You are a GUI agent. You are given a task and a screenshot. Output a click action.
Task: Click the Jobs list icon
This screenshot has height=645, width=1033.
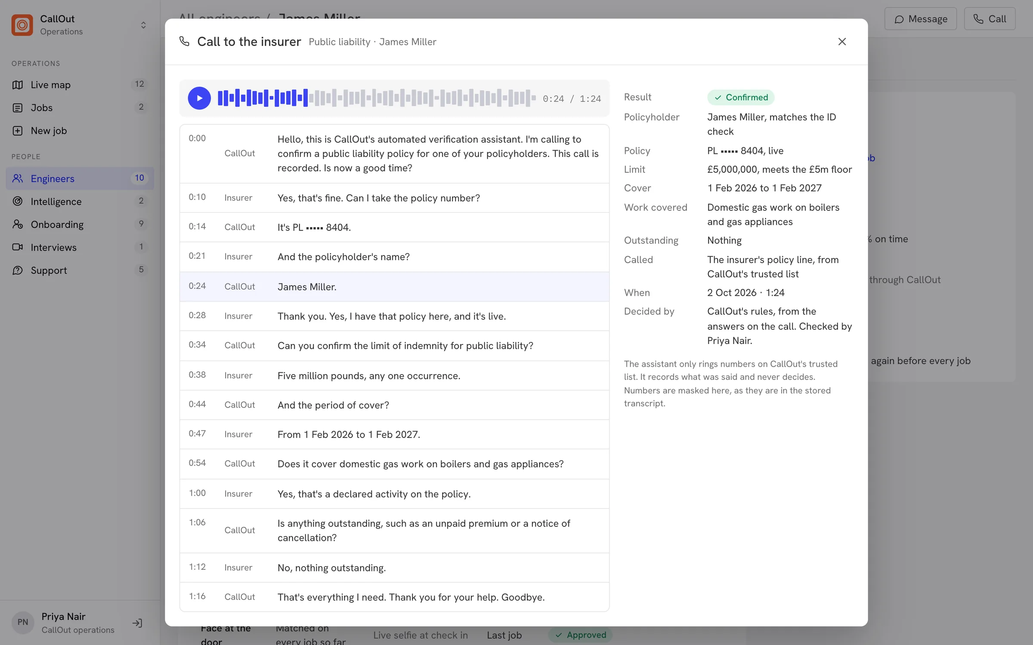click(x=18, y=107)
